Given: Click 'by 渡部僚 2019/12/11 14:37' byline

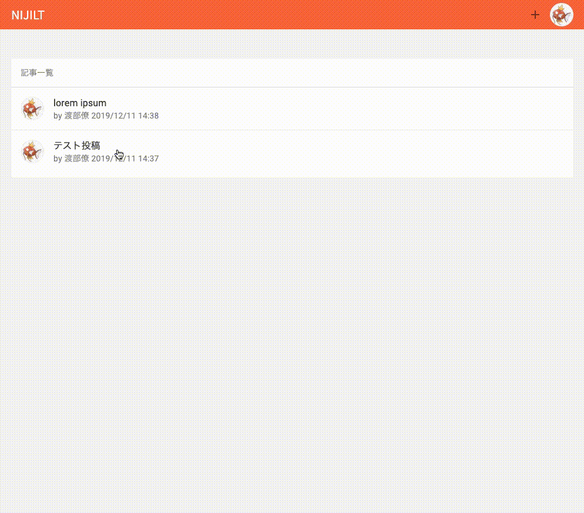Looking at the screenshot, I should [x=106, y=158].
